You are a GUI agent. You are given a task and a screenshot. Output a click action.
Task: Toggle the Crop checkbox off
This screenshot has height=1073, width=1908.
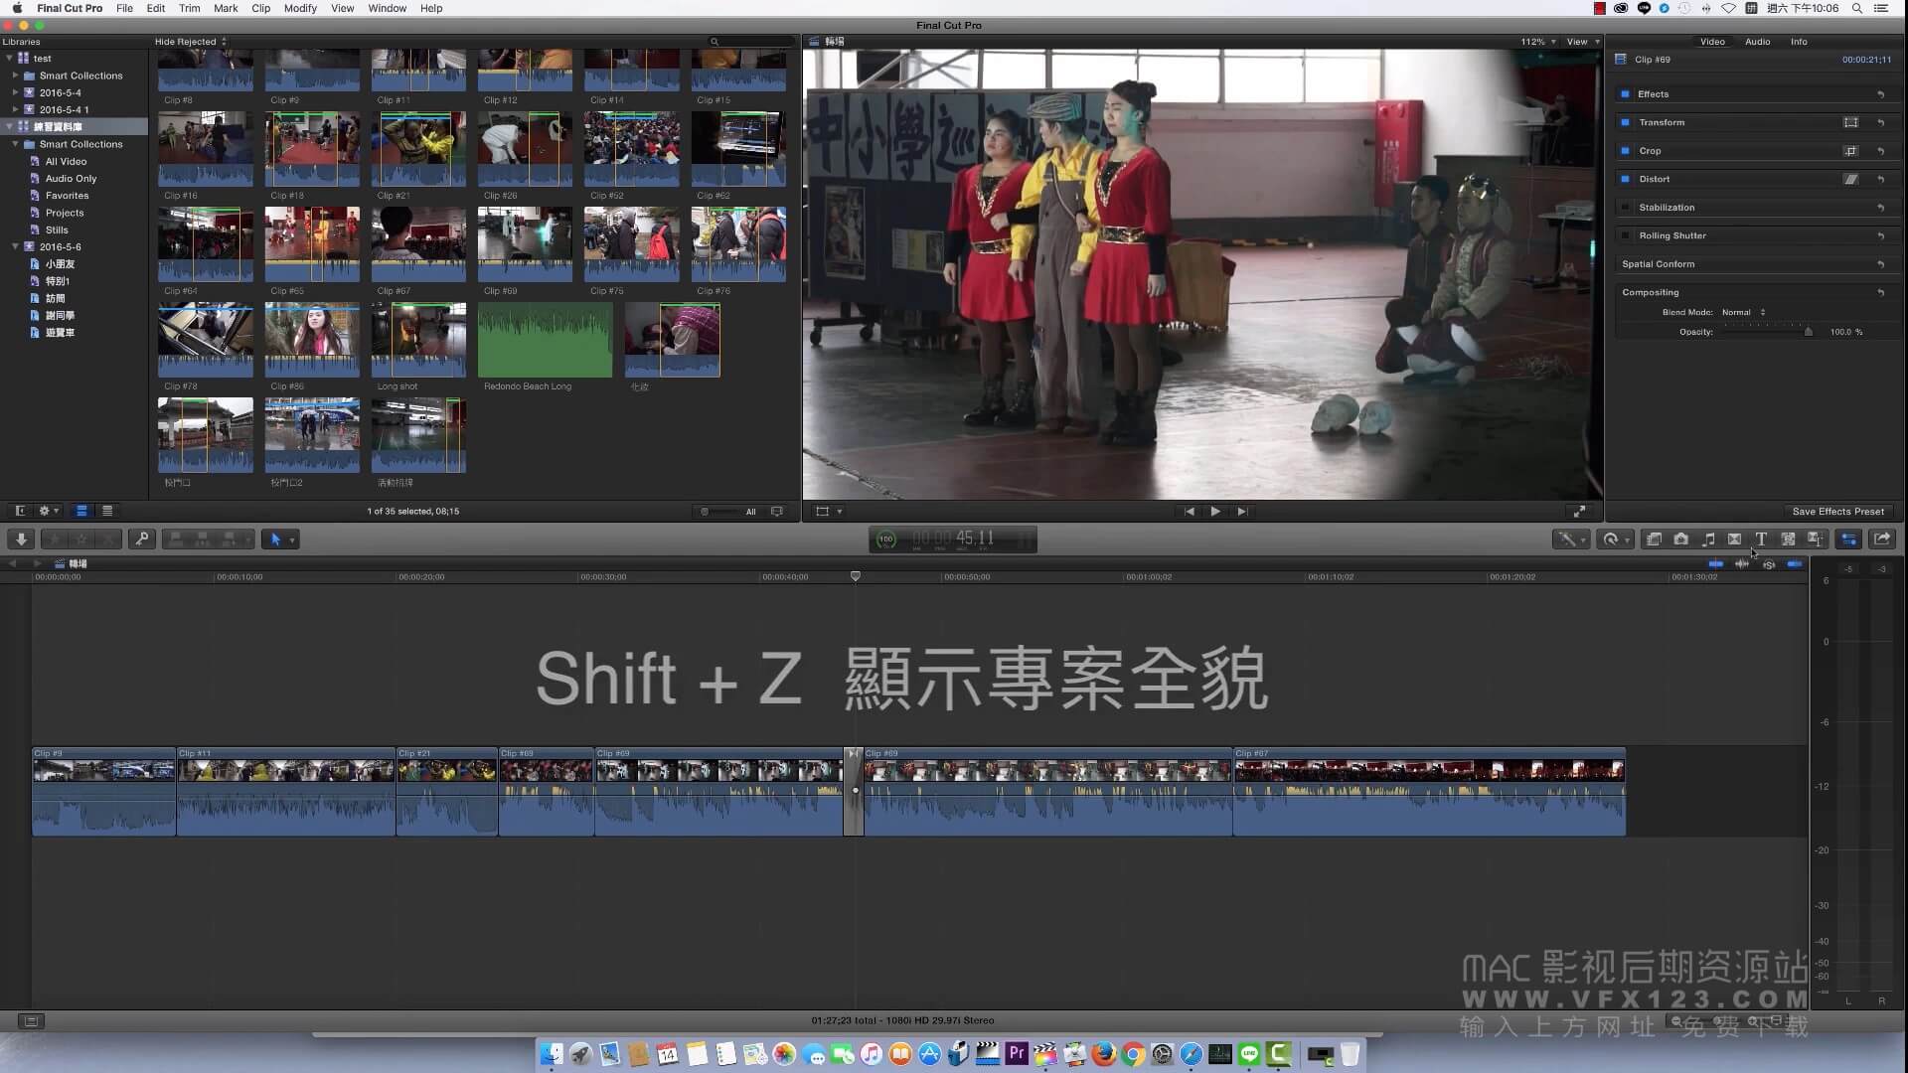coord(1625,151)
